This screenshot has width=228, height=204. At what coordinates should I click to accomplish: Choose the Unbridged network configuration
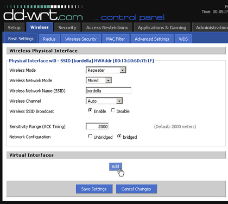90,136
